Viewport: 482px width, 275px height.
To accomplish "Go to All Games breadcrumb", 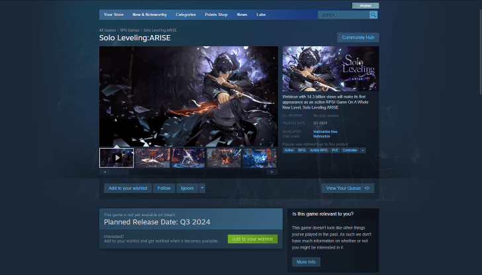I will click(107, 30).
